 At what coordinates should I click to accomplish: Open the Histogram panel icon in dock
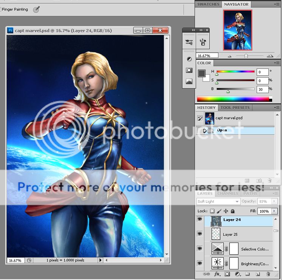click(x=189, y=81)
